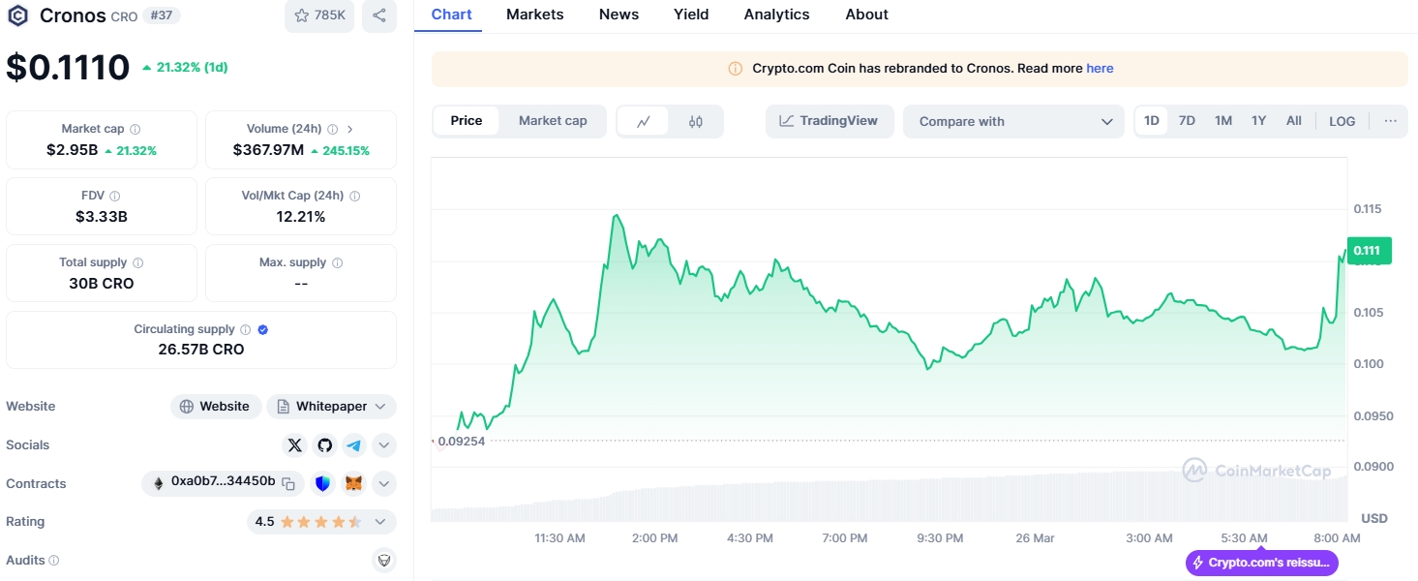Open the TradingView chart button

point(830,121)
